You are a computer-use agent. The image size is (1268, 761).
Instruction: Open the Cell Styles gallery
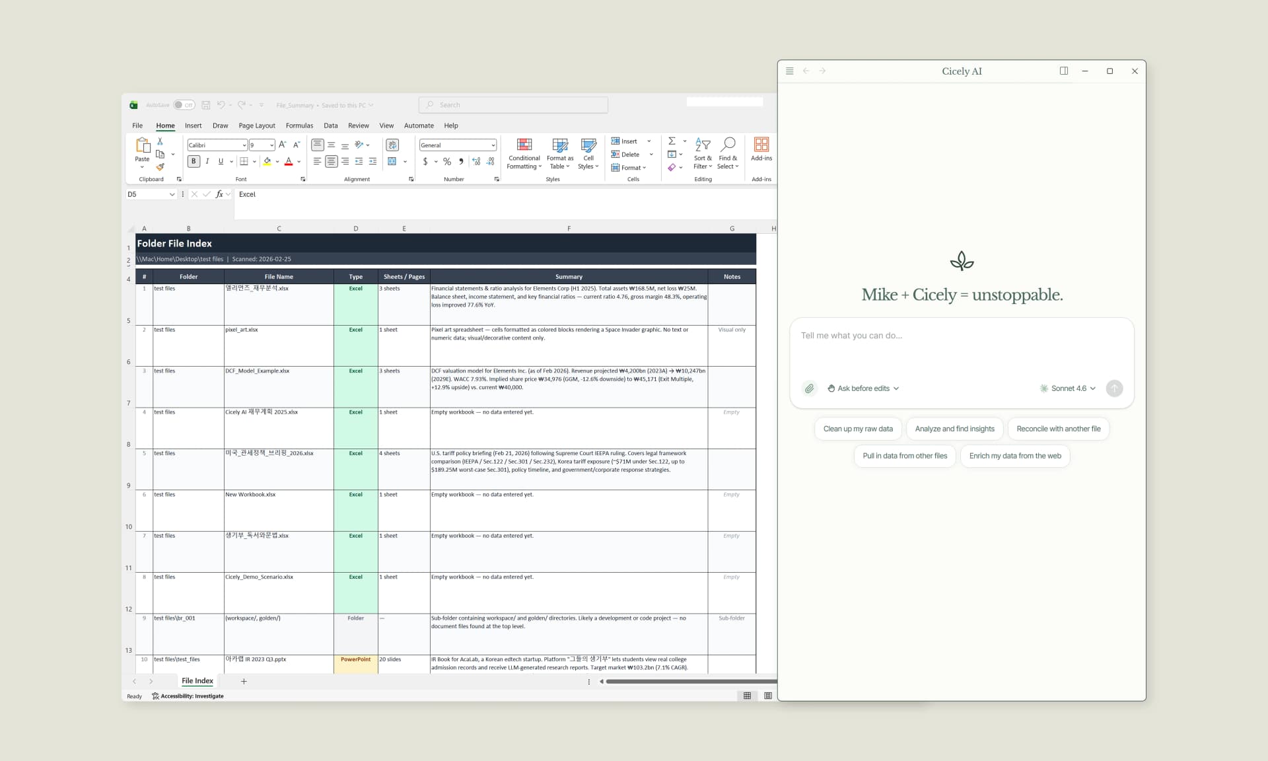pyautogui.click(x=587, y=154)
